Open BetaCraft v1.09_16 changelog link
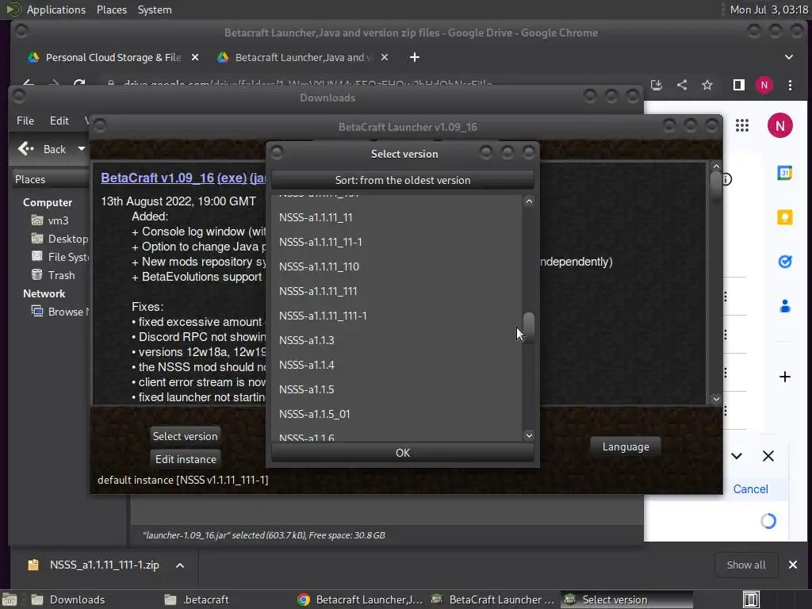This screenshot has width=812, height=609. pos(158,178)
